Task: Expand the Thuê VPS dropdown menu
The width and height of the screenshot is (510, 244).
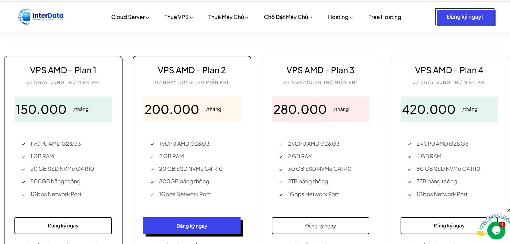Action: (x=178, y=17)
